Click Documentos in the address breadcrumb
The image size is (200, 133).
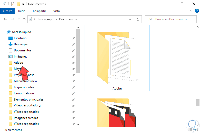click(x=68, y=19)
